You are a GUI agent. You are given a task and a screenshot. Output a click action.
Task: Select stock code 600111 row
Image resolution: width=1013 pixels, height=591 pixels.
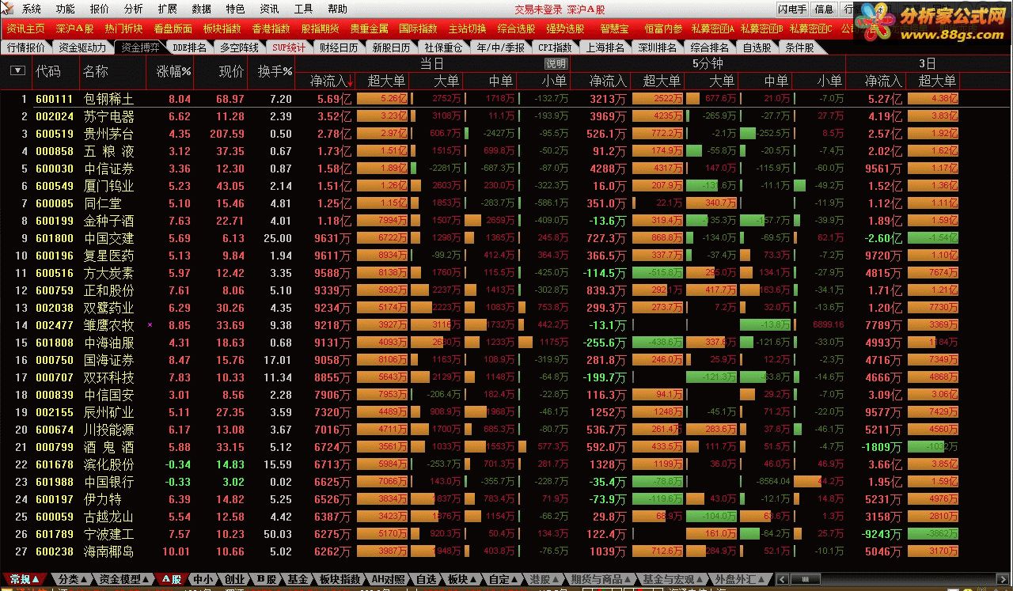coord(54,99)
